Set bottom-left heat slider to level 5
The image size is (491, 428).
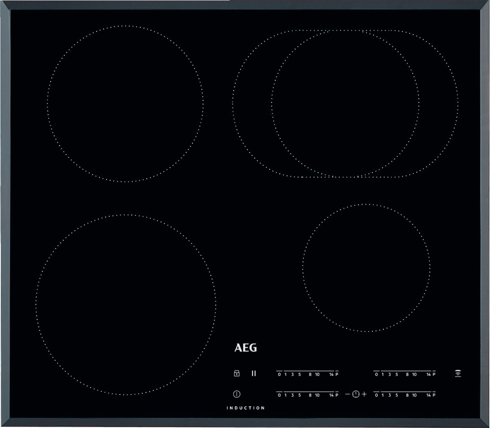pyautogui.click(x=300, y=395)
